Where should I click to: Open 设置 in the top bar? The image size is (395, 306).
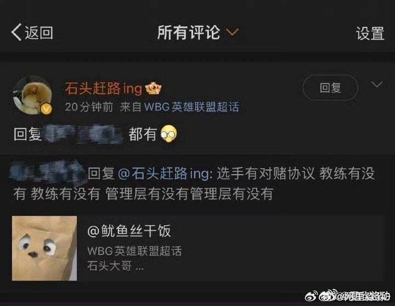tap(370, 33)
